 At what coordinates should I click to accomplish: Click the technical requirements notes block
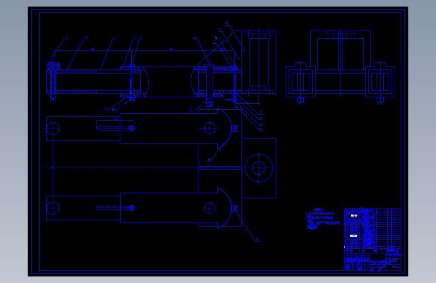[323, 219]
